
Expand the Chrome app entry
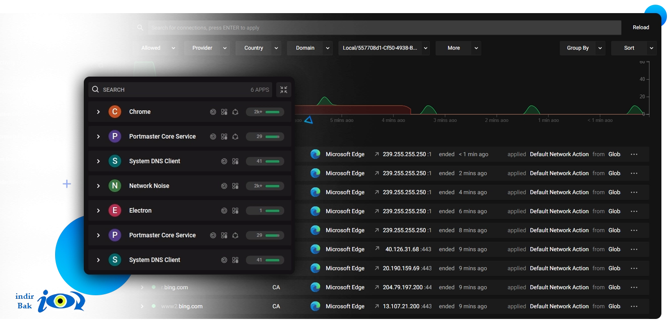[98, 112]
